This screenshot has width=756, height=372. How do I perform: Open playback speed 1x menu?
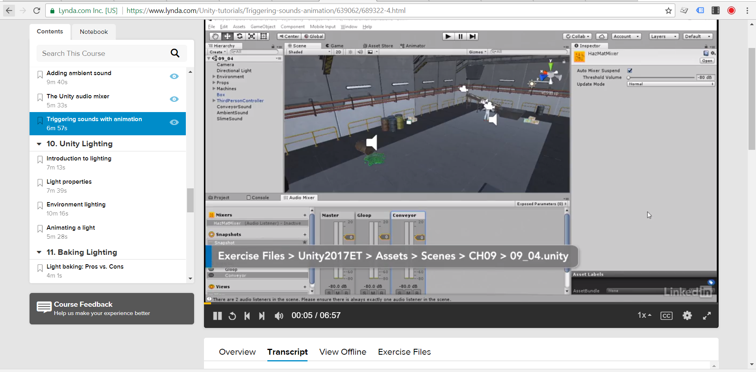(644, 315)
